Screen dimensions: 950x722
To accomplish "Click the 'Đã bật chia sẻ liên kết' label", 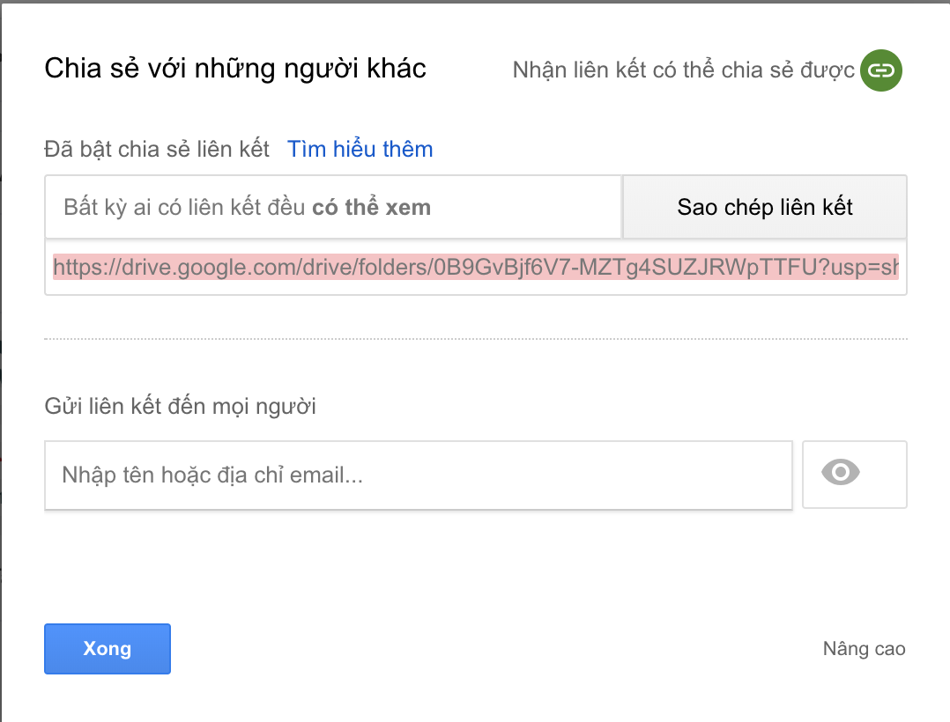I will click(157, 149).
